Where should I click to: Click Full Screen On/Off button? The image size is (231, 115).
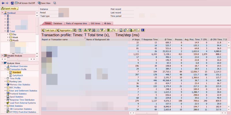(25, 3)
